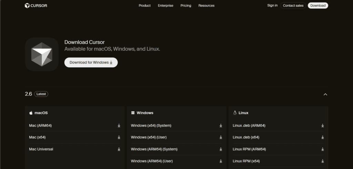Click the Sign in link

[x=272, y=6]
